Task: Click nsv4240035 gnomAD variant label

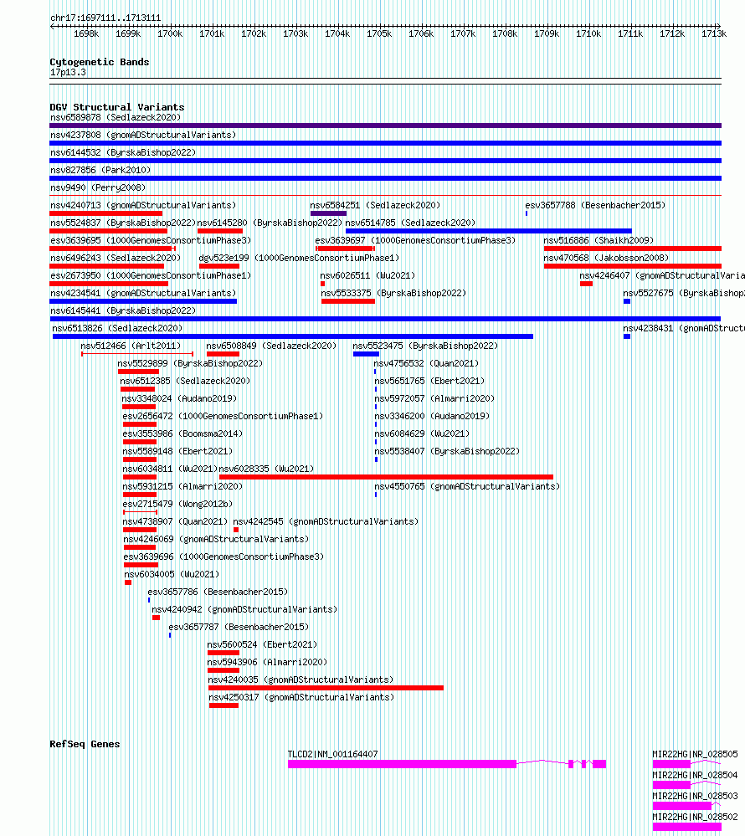Action: click(301, 680)
